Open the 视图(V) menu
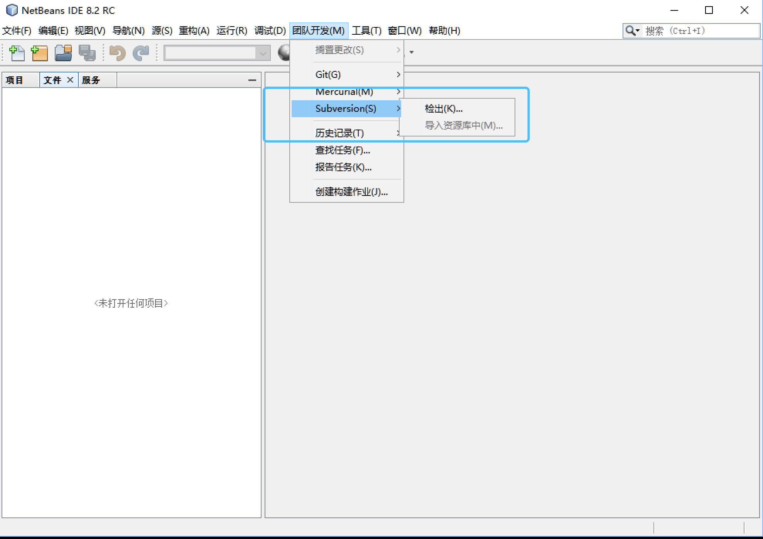This screenshot has width=763, height=539. coord(90,30)
